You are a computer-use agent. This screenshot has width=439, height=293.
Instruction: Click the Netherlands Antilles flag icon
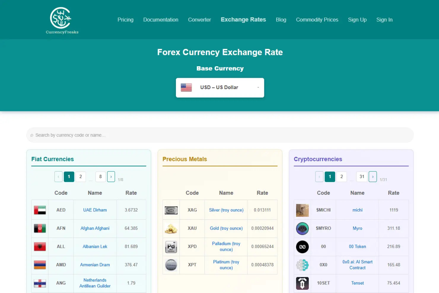click(x=40, y=283)
